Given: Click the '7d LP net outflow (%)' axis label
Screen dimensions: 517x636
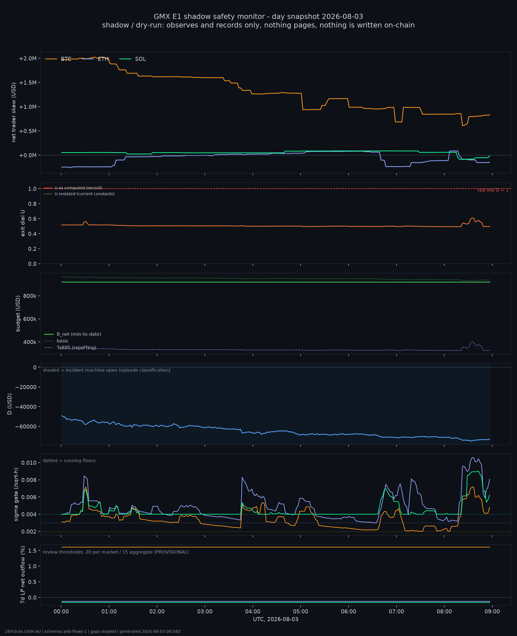Looking at the screenshot, I should coord(23,575).
